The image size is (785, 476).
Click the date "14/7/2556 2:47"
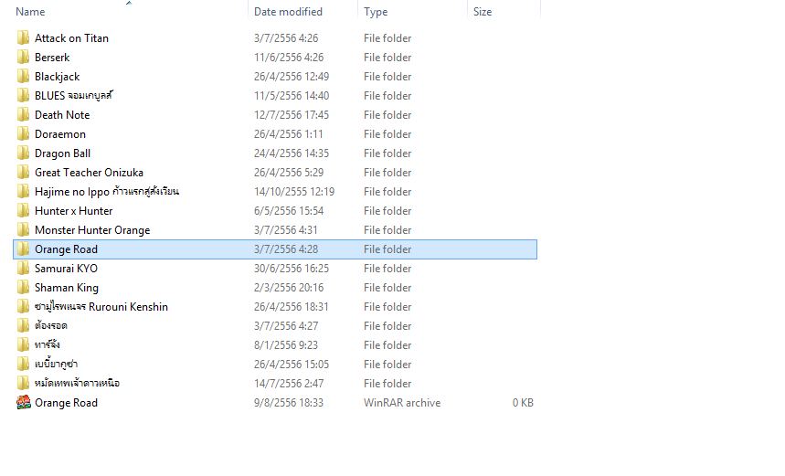coord(289,384)
